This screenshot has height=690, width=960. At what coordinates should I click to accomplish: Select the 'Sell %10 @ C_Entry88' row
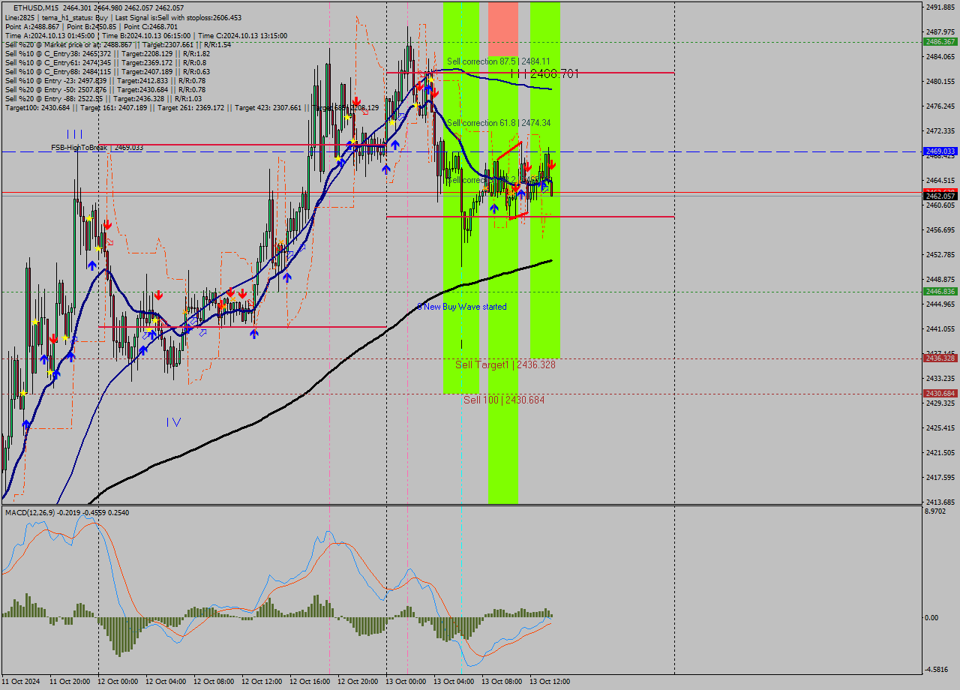click(107, 71)
